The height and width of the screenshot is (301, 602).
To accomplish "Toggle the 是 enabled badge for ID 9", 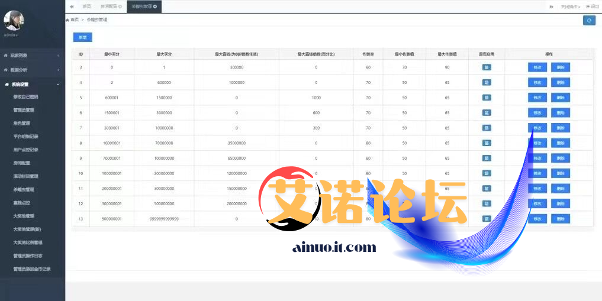I will pos(487,158).
